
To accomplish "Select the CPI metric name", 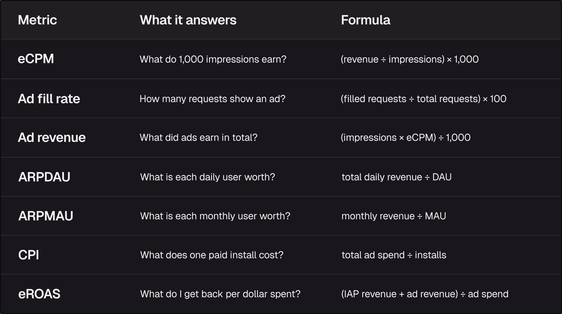I will click(x=29, y=255).
